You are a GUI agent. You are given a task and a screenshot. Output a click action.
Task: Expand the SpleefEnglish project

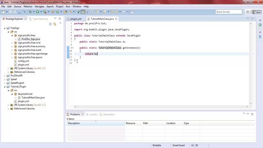point(5,83)
